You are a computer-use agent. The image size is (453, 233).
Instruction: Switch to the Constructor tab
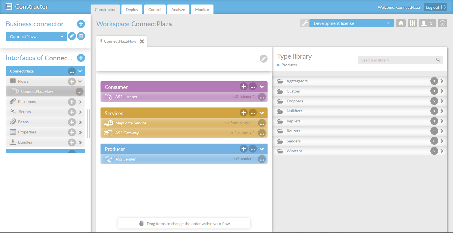[105, 9]
